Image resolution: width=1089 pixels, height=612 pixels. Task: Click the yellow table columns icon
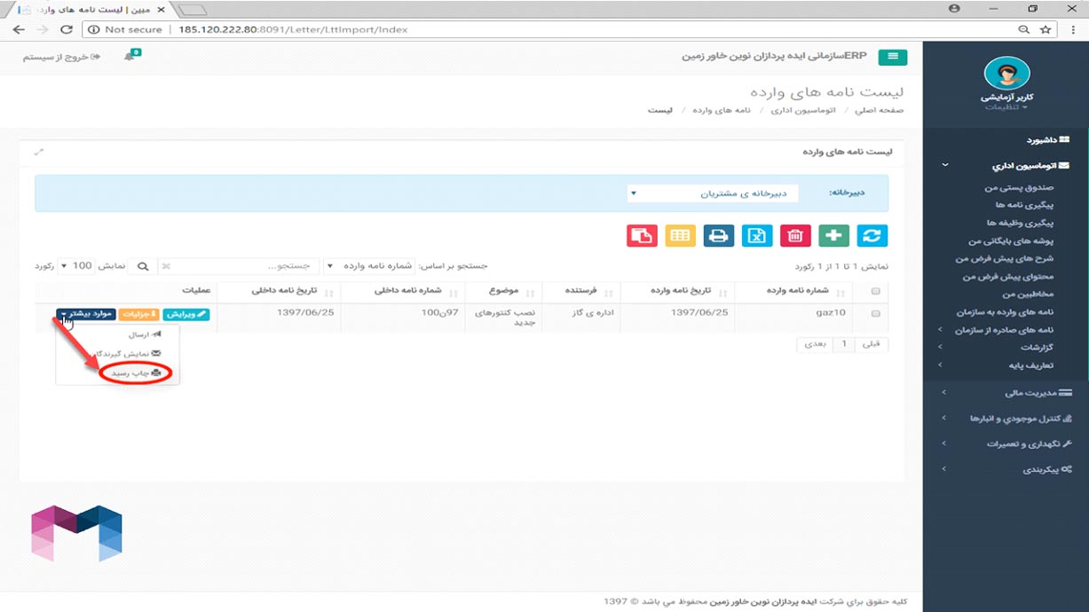(681, 236)
